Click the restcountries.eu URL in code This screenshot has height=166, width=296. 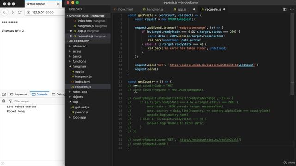point(209,140)
